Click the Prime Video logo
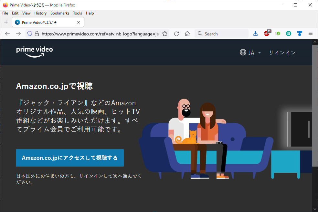The width and height of the screenshot is (318, 212). (x=34, y=52)
